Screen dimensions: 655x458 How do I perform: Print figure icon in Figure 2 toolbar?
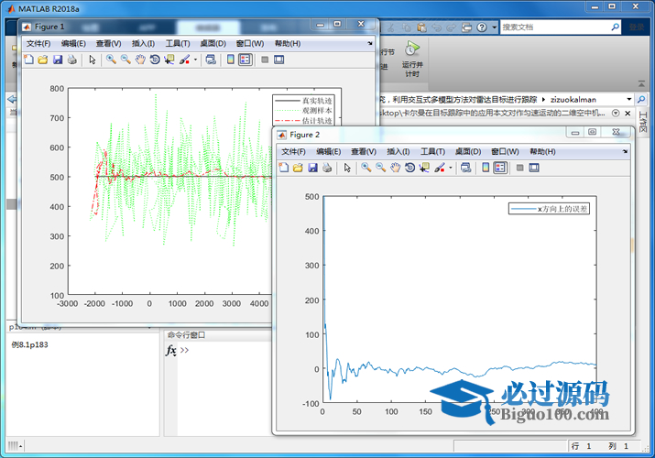(327, 168)
